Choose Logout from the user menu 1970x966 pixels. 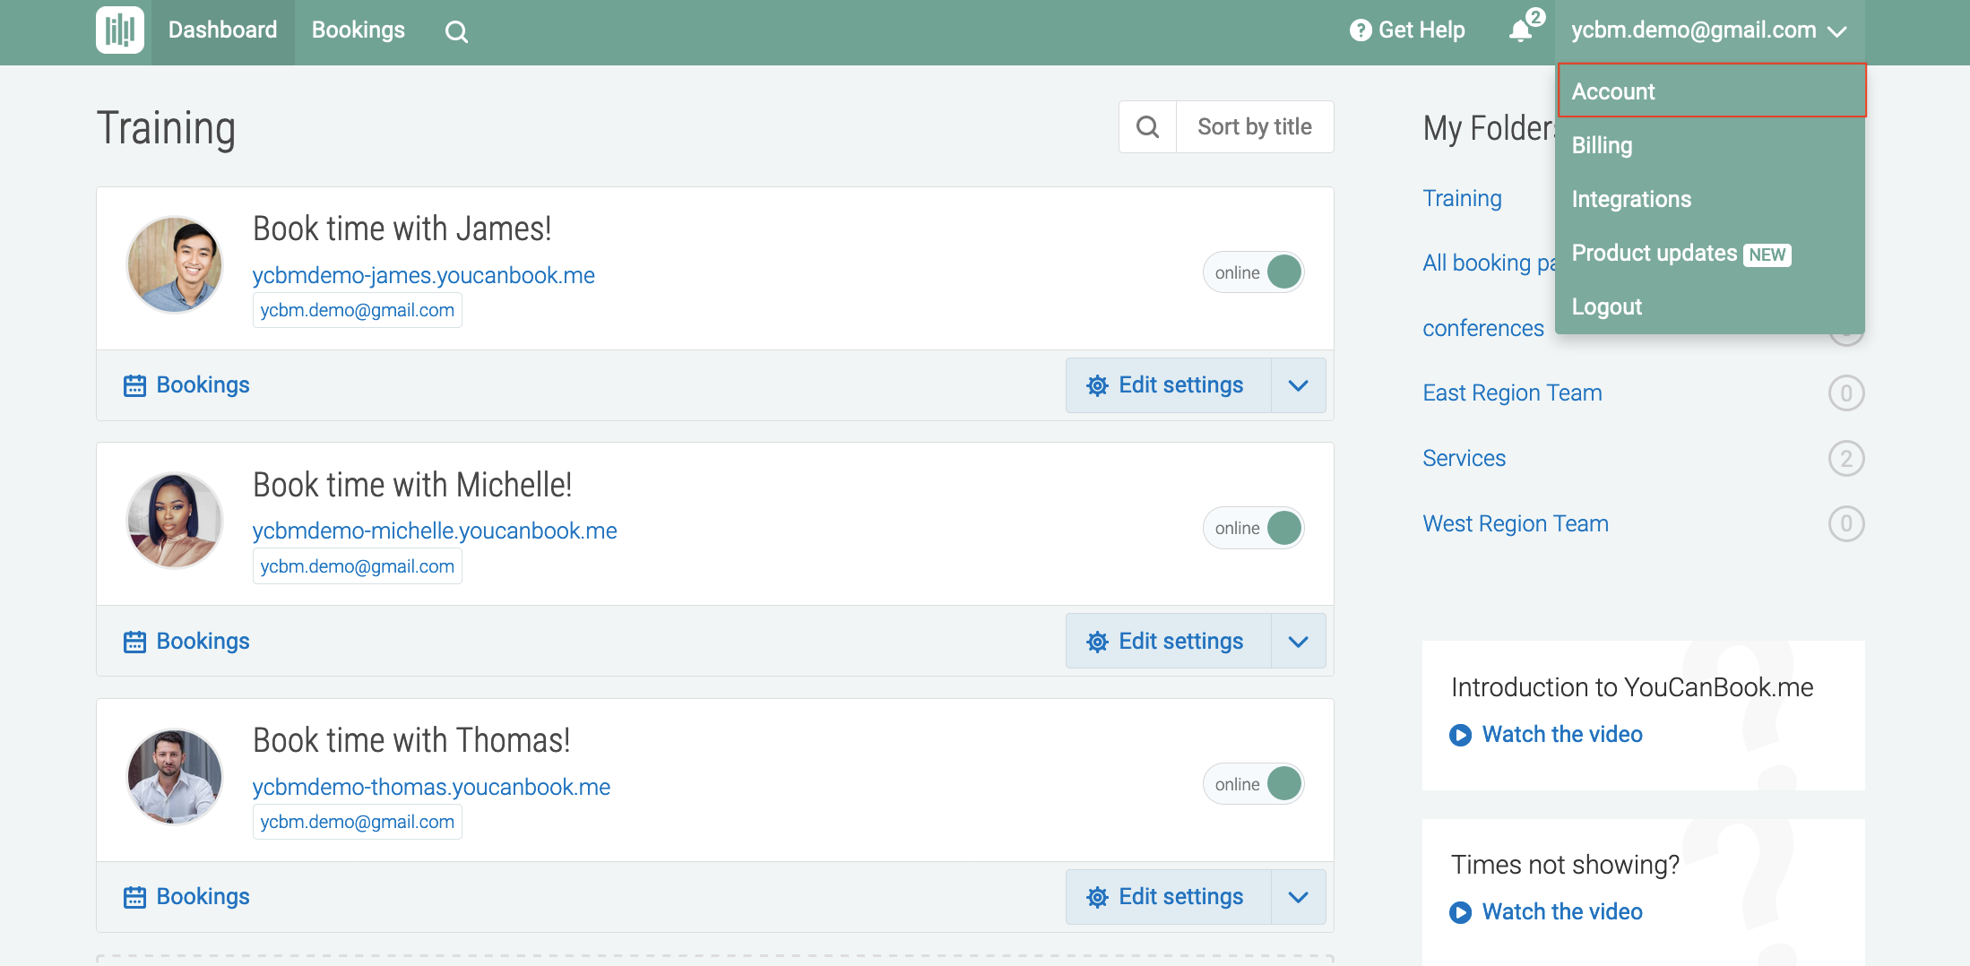pos(1711,306)
